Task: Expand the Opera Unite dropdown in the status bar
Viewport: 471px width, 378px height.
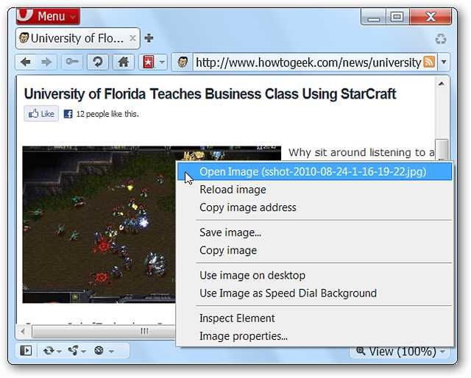Action: pyautogui.click(x=83, y=351)
